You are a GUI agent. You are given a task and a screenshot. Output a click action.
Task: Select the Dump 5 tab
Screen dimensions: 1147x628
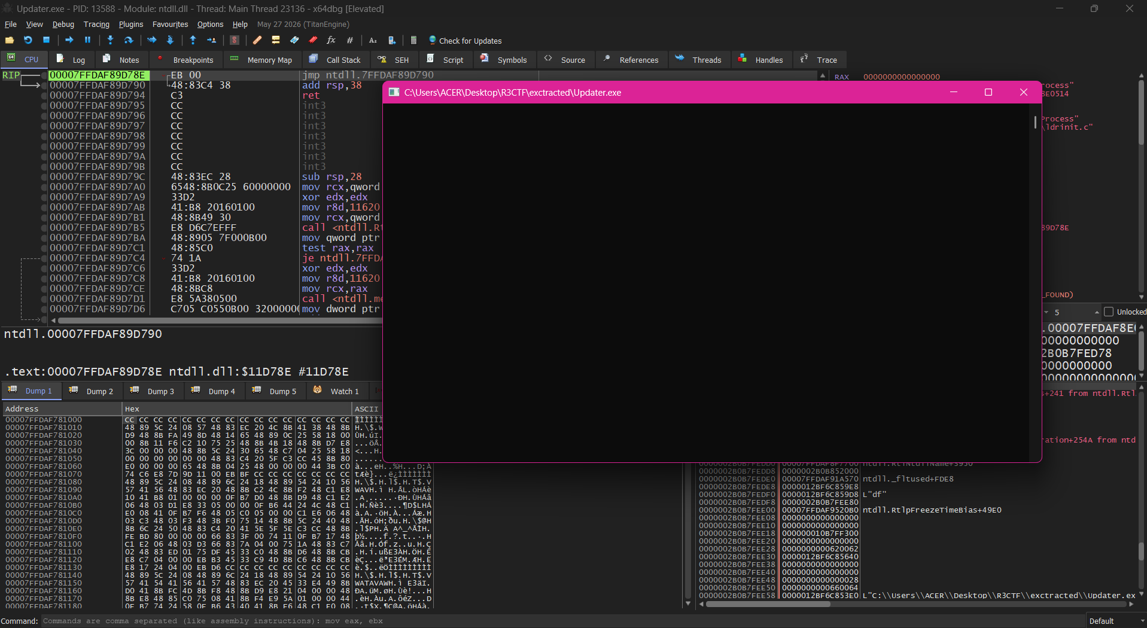point(275,391)
